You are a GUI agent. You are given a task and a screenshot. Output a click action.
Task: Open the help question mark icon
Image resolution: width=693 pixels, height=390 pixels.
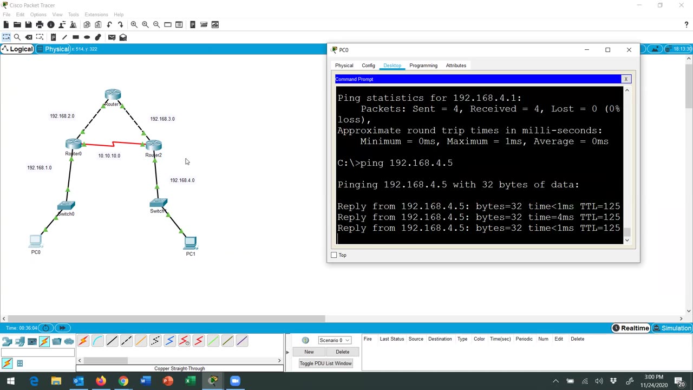(687, 24)
